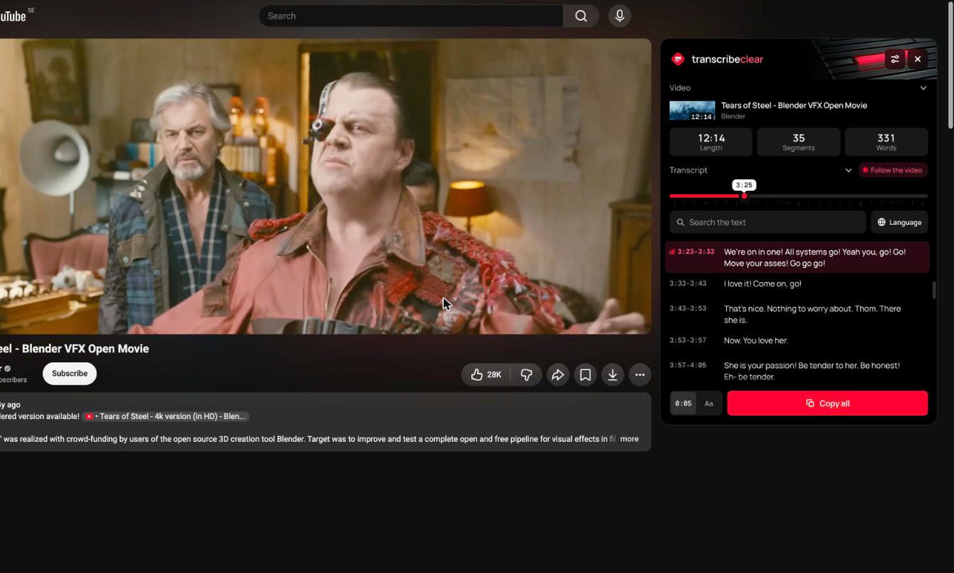This screenshot has height=573, width=954.
Task: Subscribe to the Blender channel
Action: click(69, 373)
